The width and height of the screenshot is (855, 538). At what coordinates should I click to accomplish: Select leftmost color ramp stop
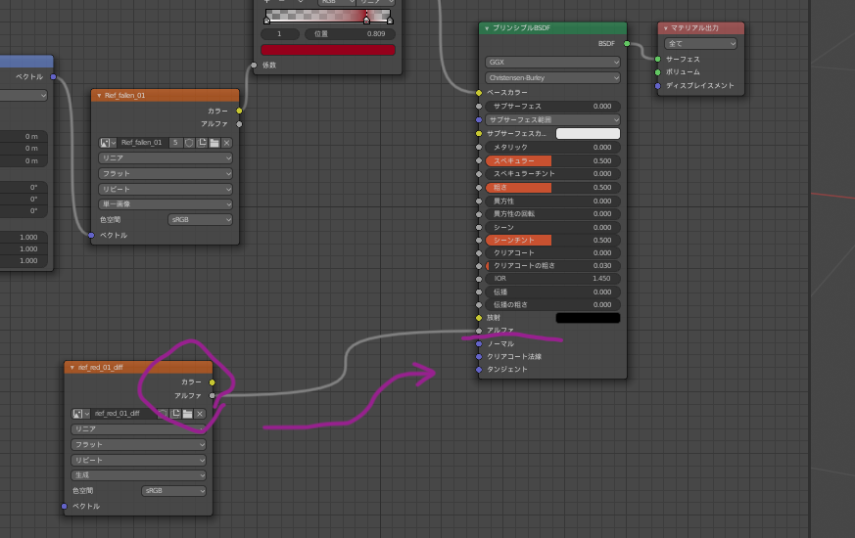266,21
